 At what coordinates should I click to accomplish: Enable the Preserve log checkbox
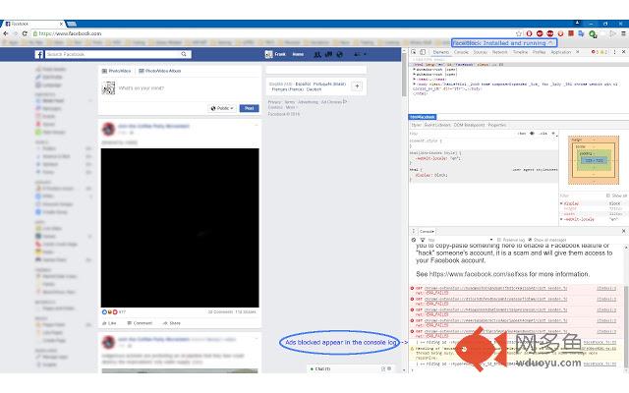point(499,240)
